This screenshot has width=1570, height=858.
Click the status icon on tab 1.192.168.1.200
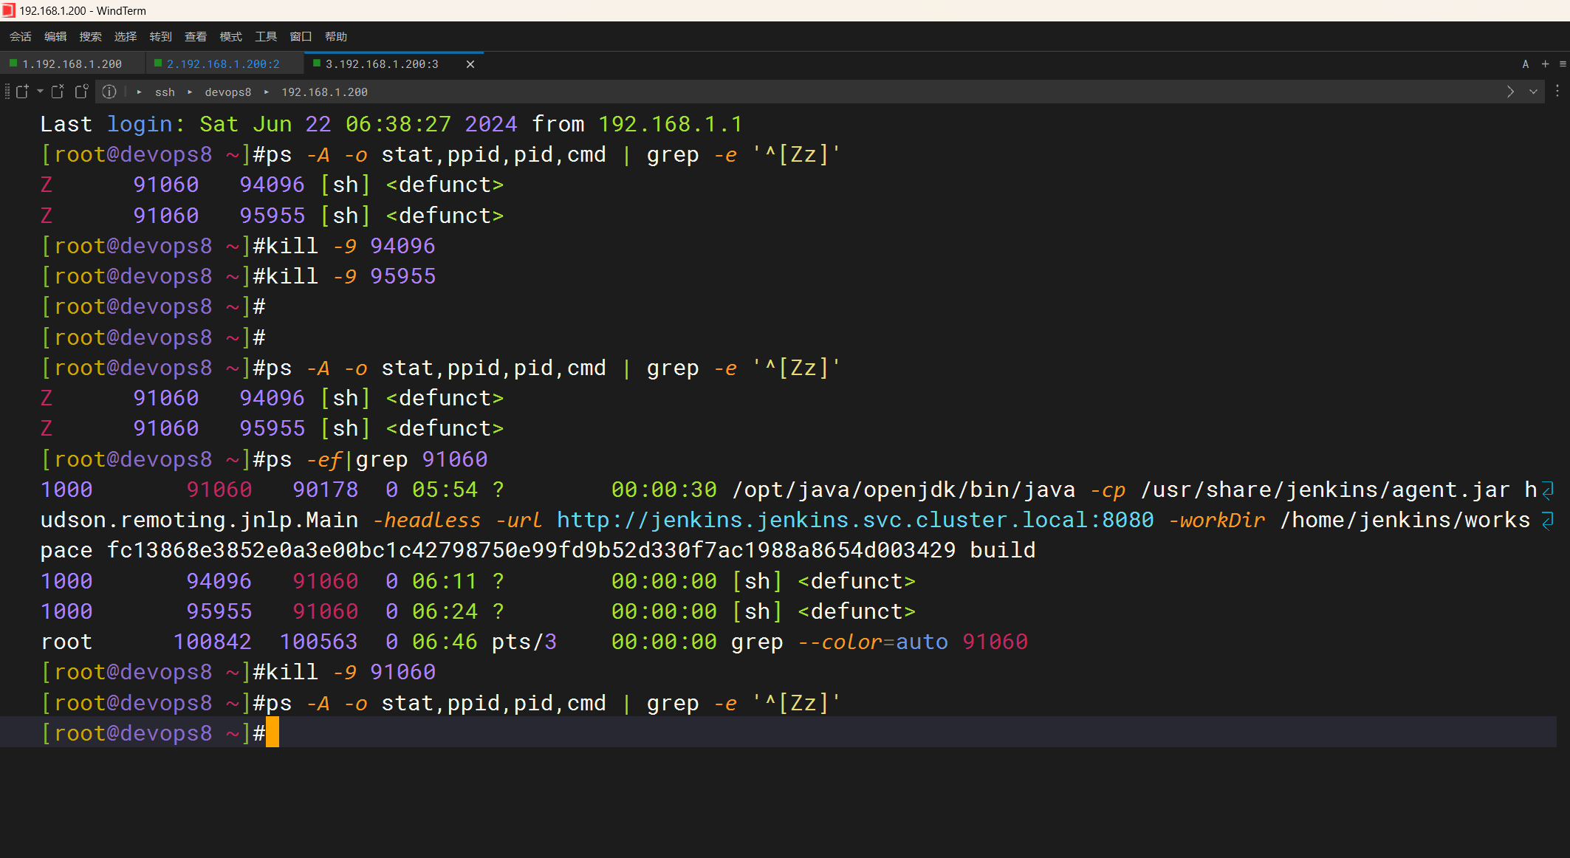tap(13, 64)
